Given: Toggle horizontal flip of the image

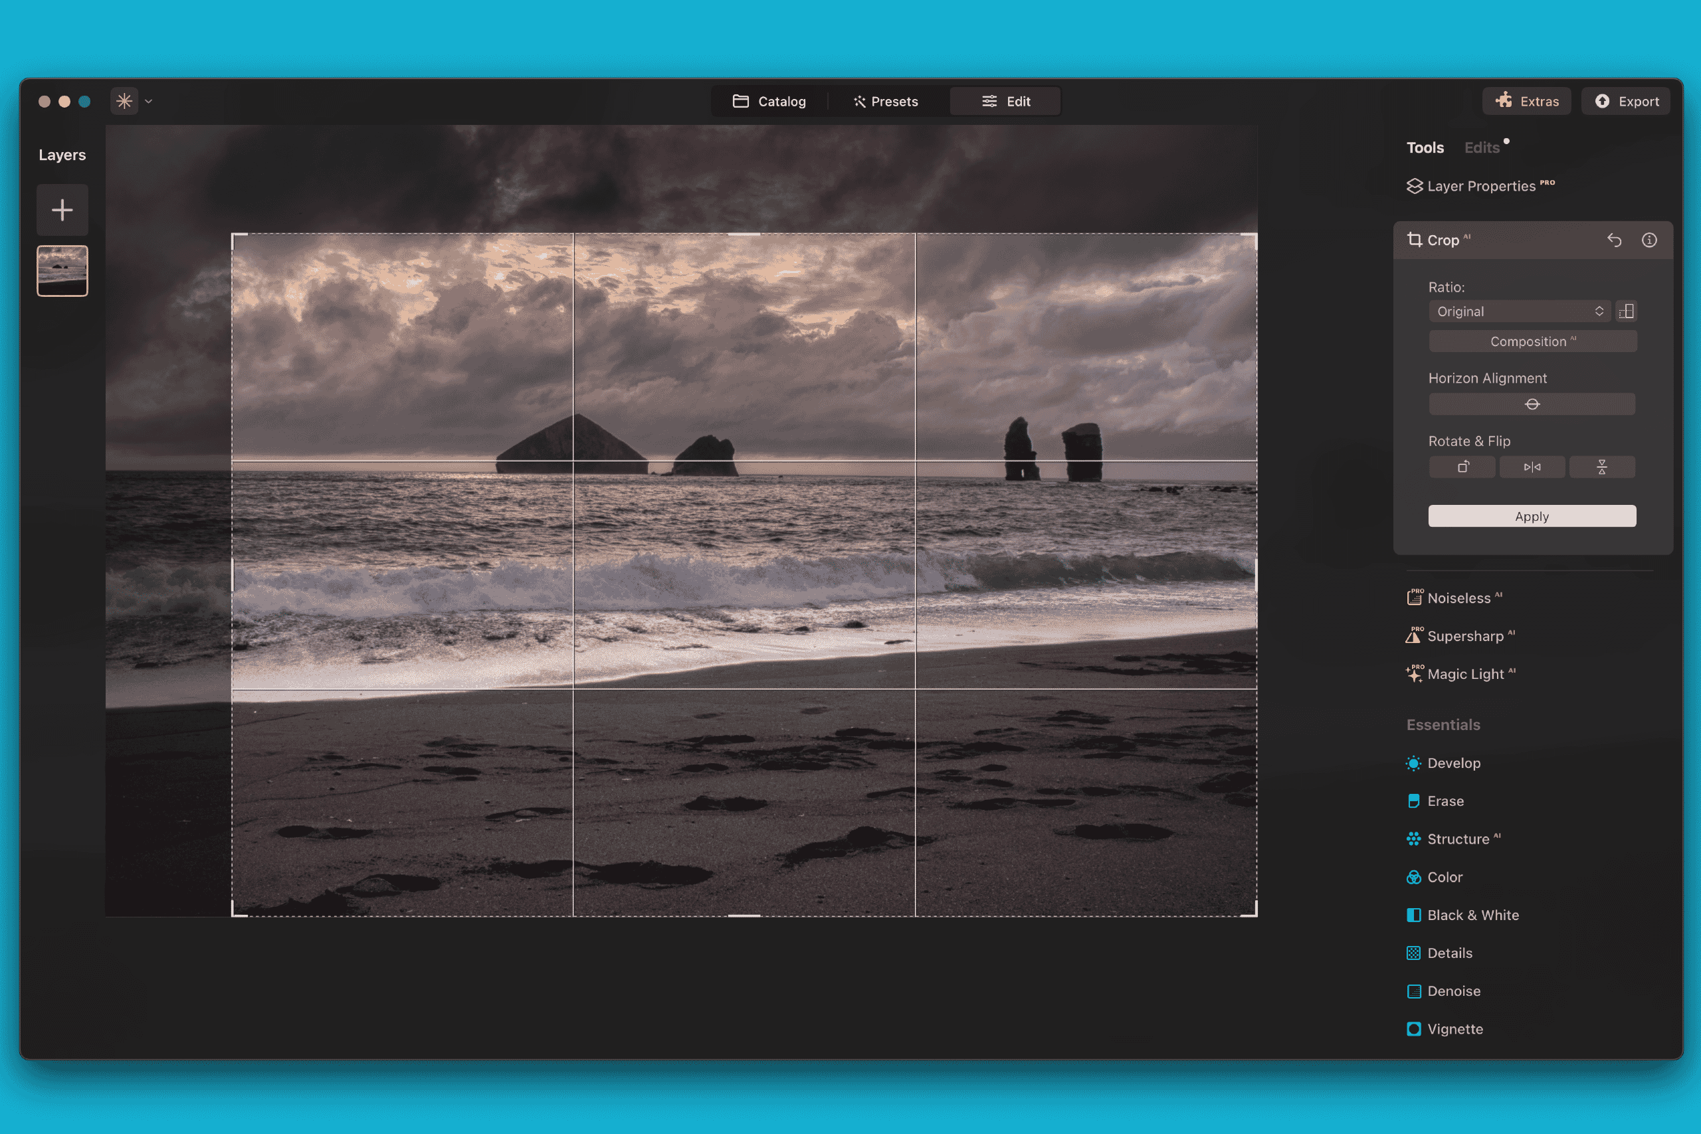Looking at the screenshot, I should tap(1532, 466).
